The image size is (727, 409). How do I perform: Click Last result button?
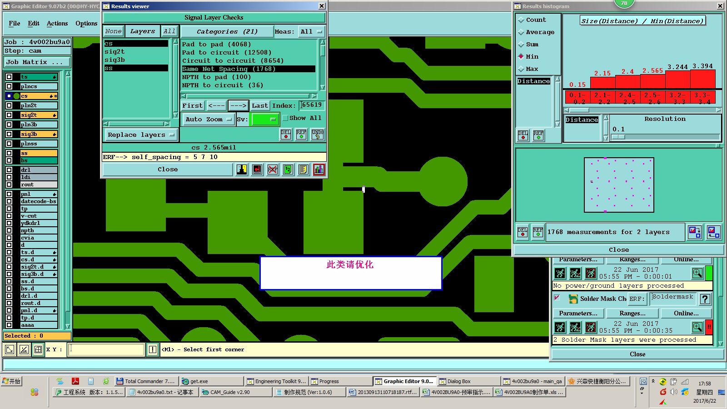tap(260, 106)
